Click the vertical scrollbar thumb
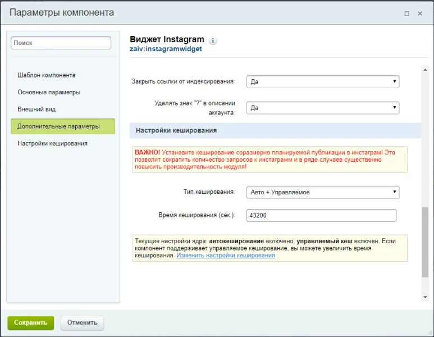Viewport: 434px width, 337px height. coord(425,242)
